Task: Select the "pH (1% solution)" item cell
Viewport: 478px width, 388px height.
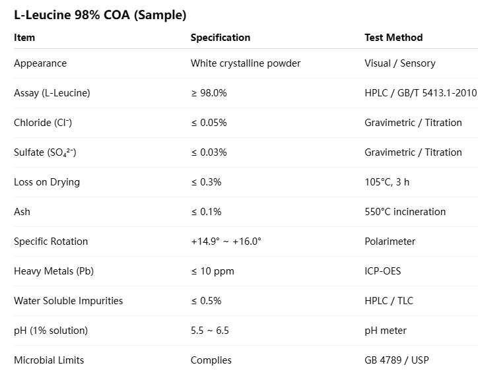Action: 51,331
